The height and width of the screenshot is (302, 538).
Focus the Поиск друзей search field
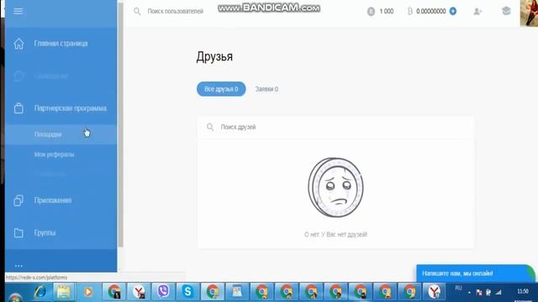(x=335, y=127)
